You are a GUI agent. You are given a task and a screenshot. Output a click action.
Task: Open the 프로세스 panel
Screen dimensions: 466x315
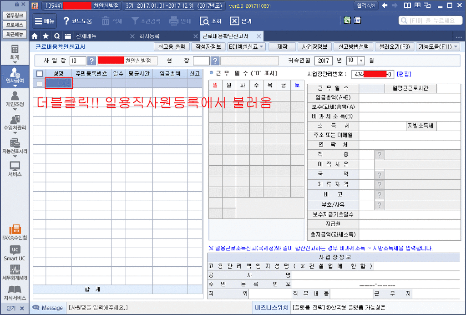pos(15,25)
